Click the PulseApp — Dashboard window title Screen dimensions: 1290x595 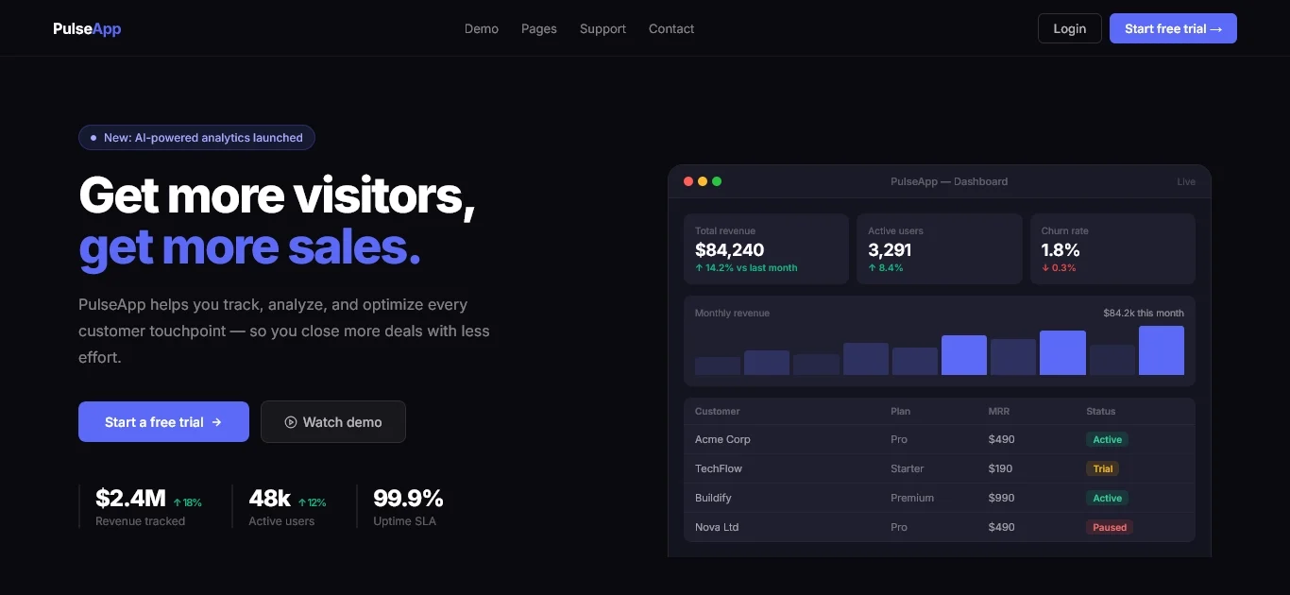pos(949,181)
